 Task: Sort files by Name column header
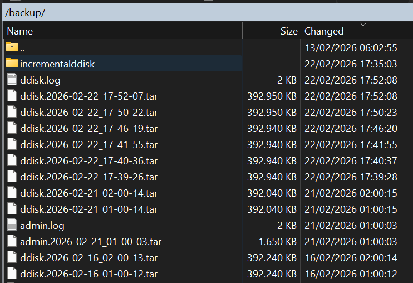(x=20, y=31)
